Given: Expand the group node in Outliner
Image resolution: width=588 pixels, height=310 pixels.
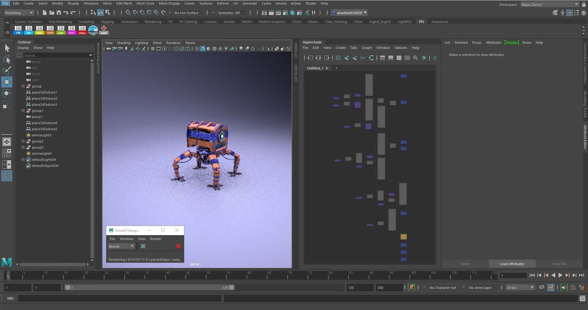Looking at the screenshot, I should point(23,86).
